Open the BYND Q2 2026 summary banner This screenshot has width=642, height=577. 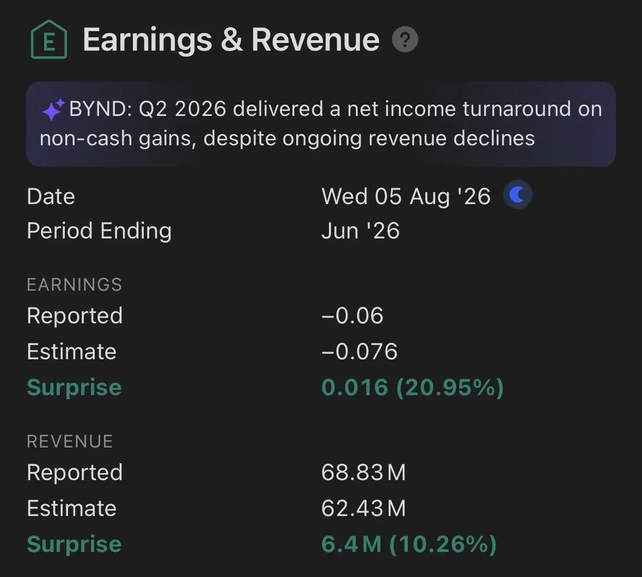click(321, 124)
